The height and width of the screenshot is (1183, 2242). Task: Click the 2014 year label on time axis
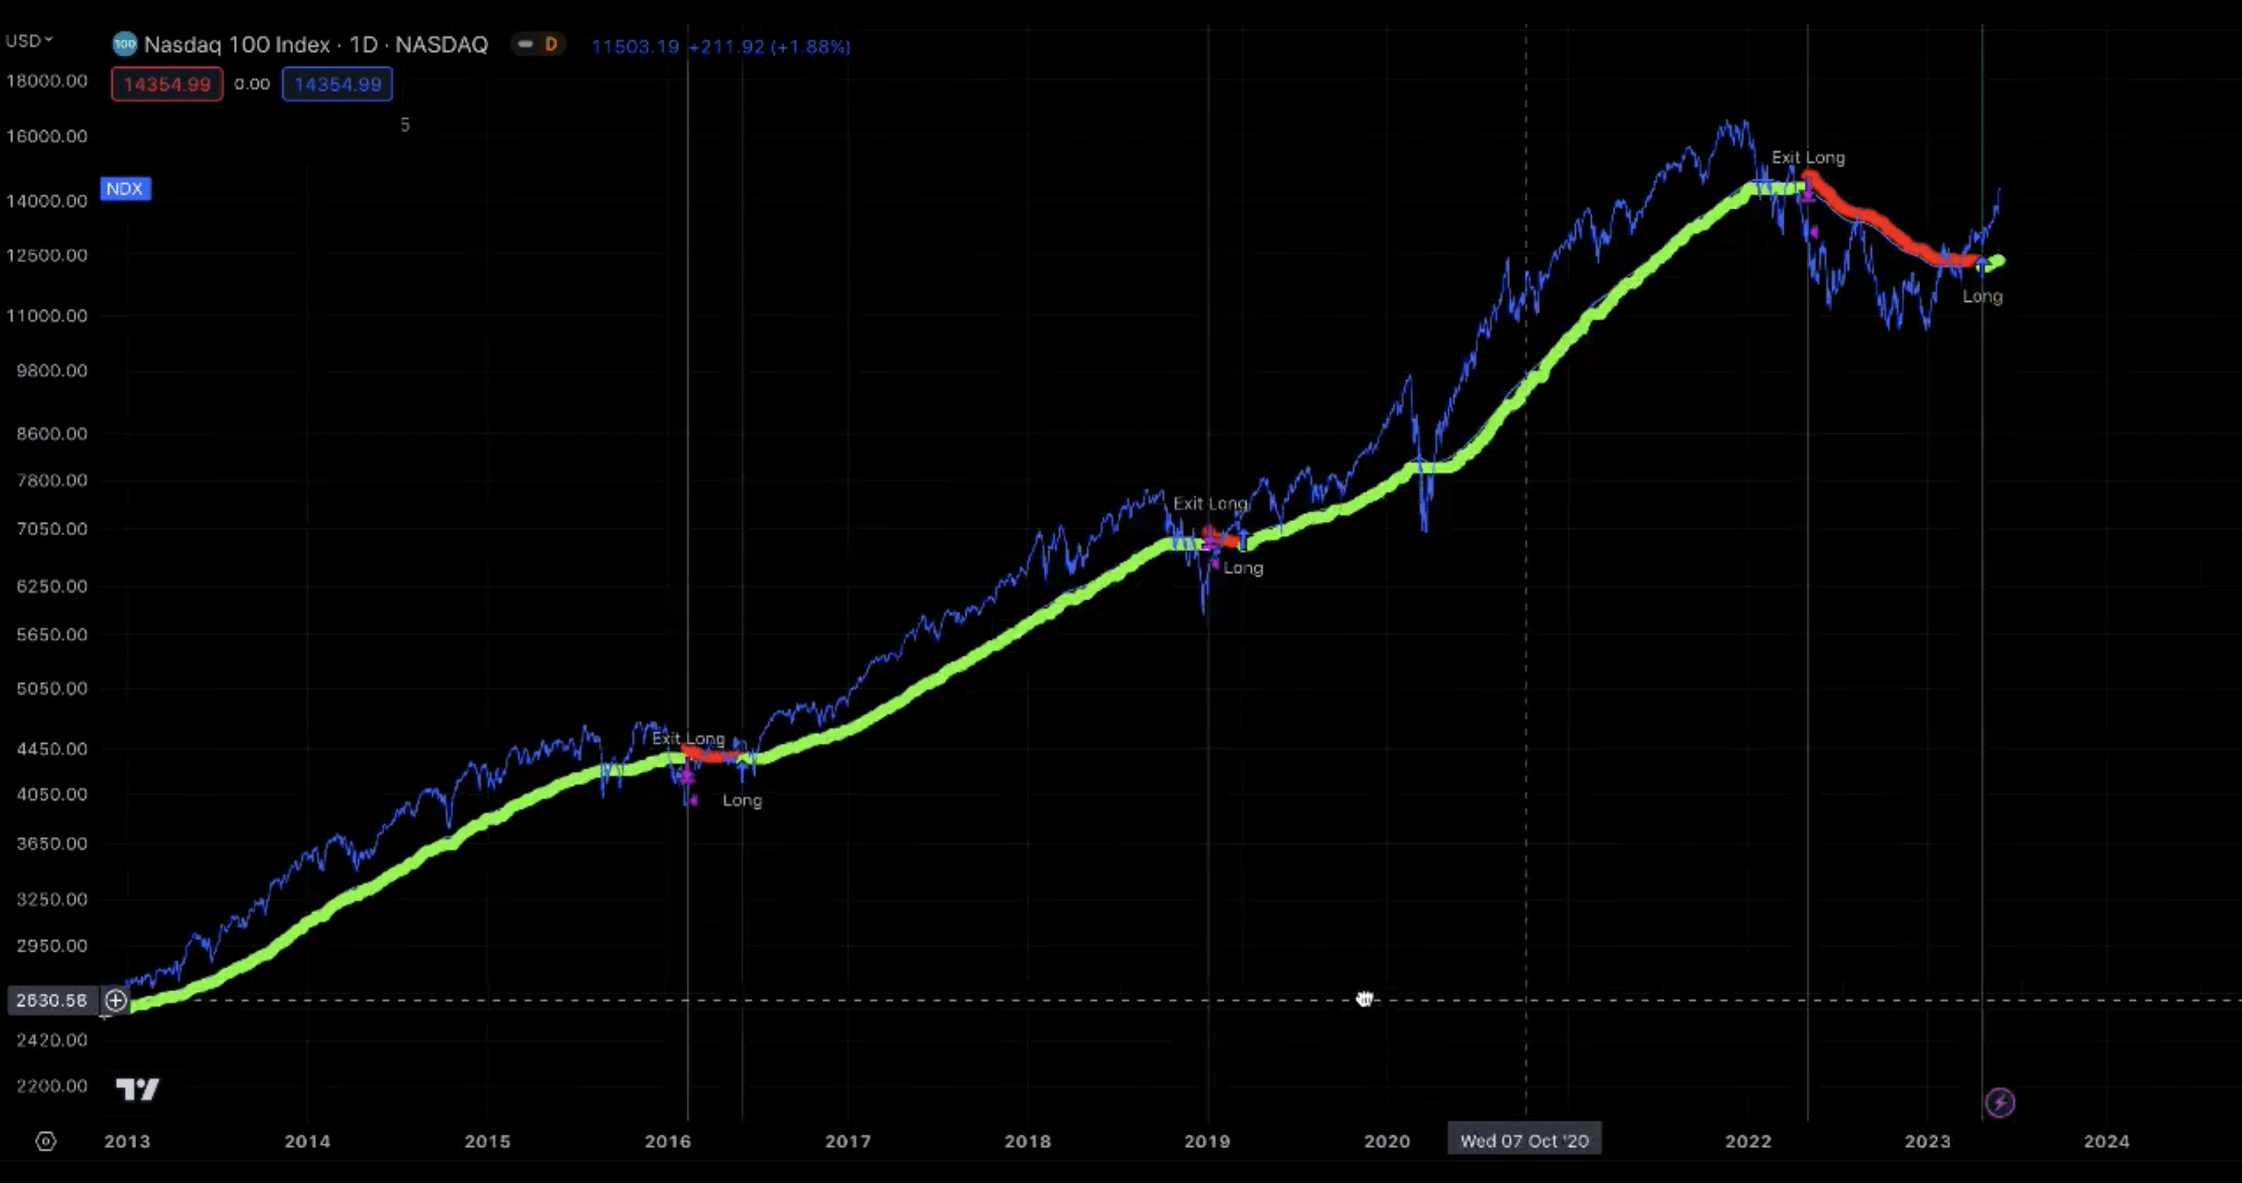[x=307, y=1141]
